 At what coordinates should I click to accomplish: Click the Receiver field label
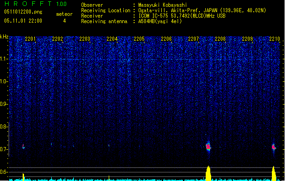(92, 16)
